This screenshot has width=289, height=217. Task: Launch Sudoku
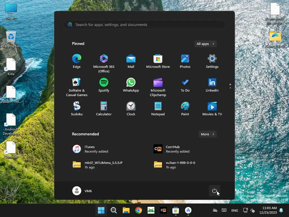coord(77,109)
